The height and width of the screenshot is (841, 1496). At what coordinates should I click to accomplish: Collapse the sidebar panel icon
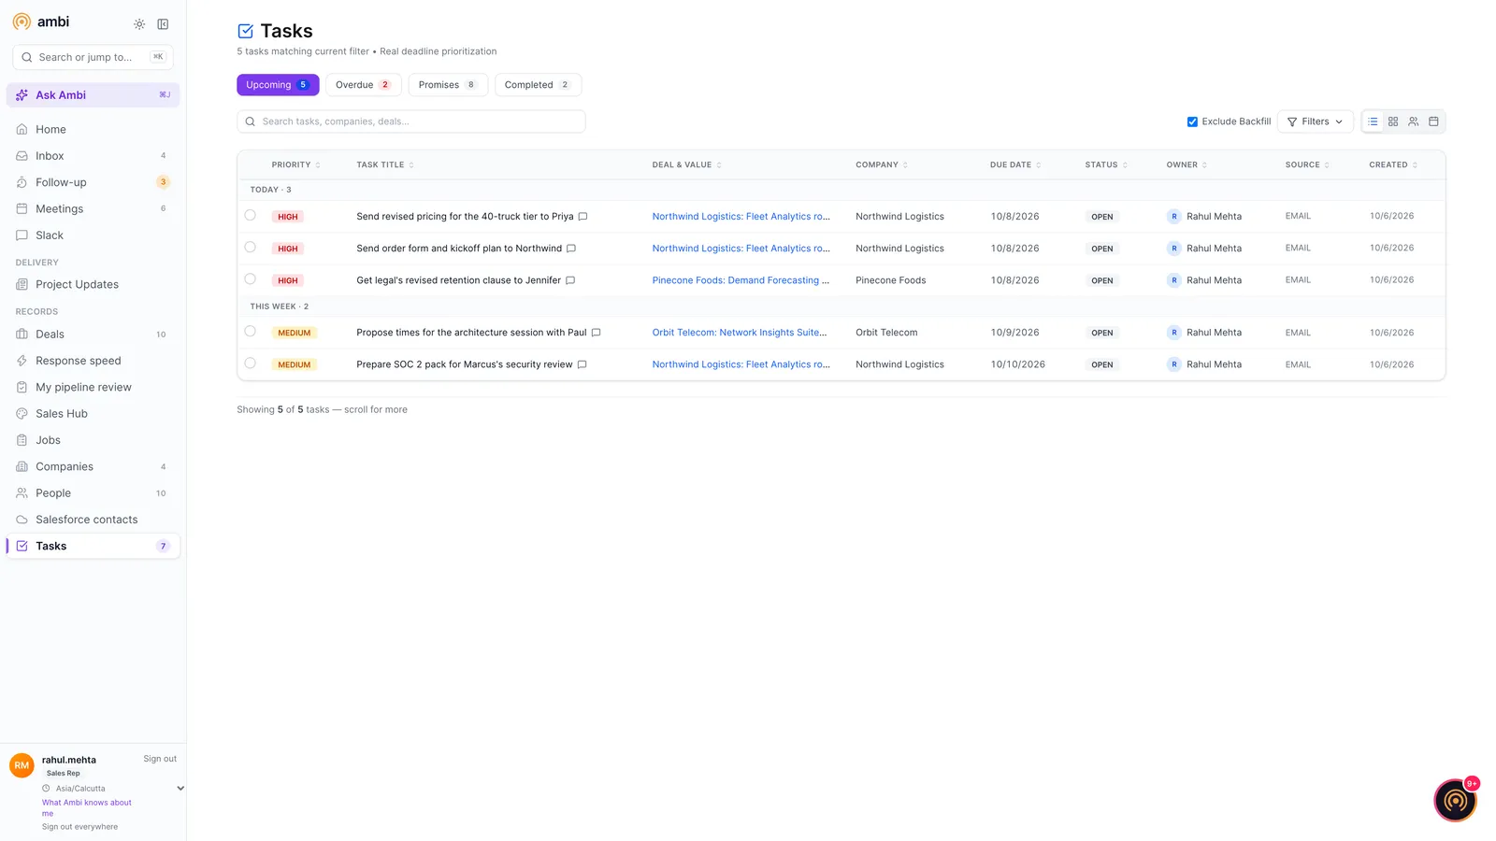coord(163,24)
